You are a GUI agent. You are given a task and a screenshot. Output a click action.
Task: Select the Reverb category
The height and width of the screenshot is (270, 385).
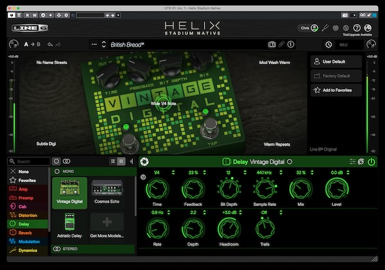(x=28, y=233)
